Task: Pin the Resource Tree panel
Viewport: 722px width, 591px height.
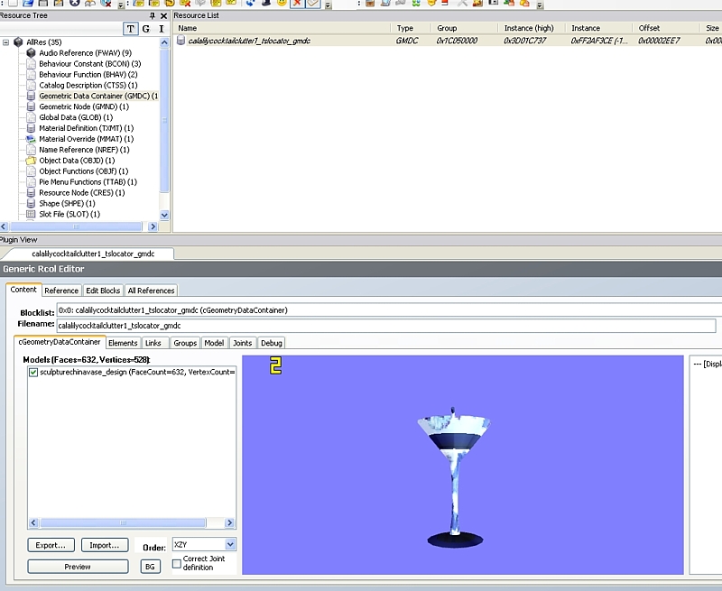Action: [152, 15]
